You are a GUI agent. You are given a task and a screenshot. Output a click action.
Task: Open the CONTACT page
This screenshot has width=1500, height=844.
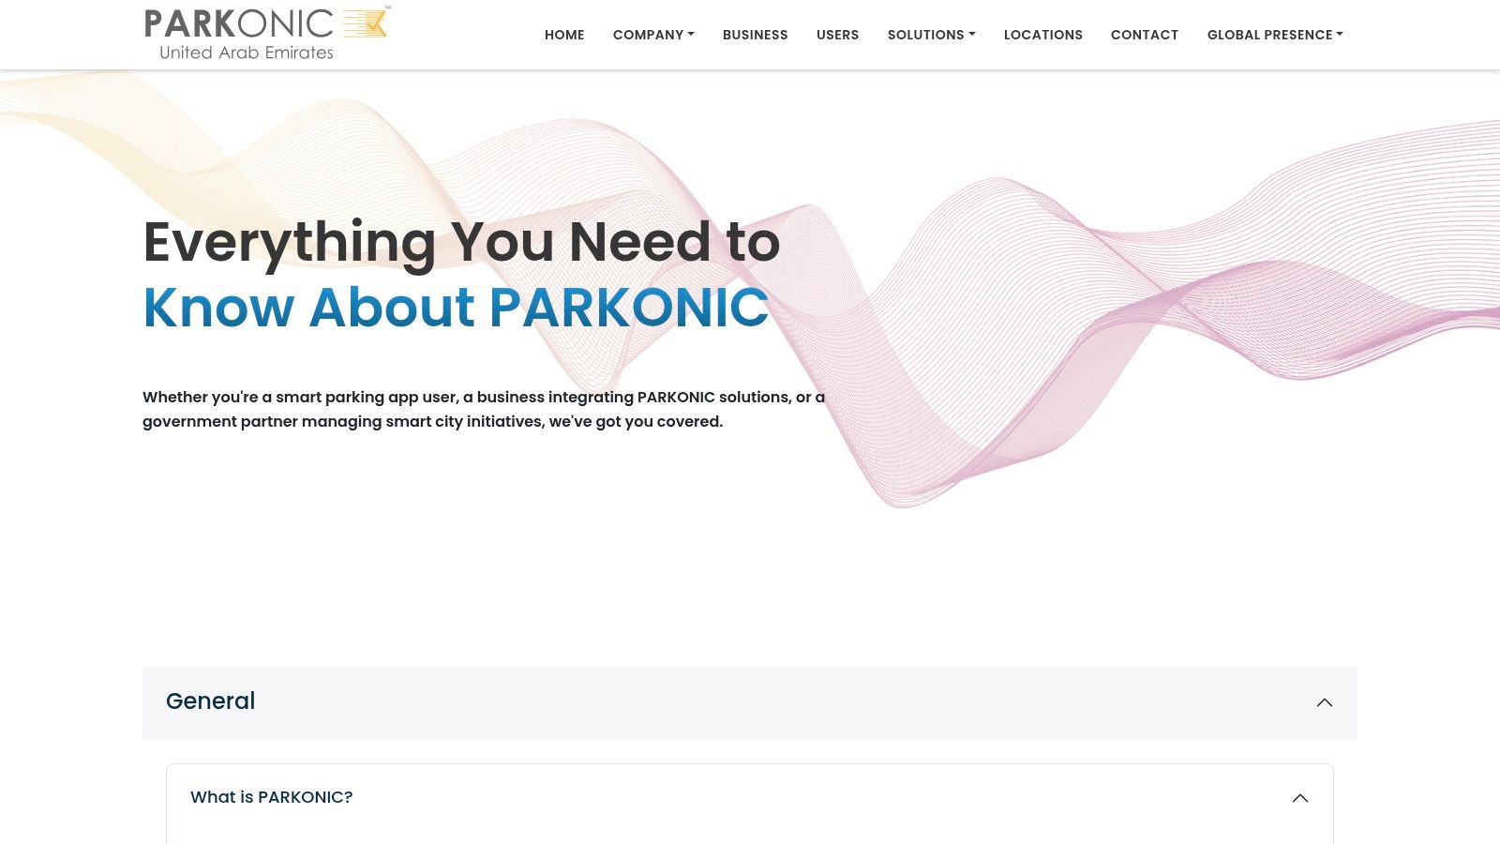point(1145,35)
